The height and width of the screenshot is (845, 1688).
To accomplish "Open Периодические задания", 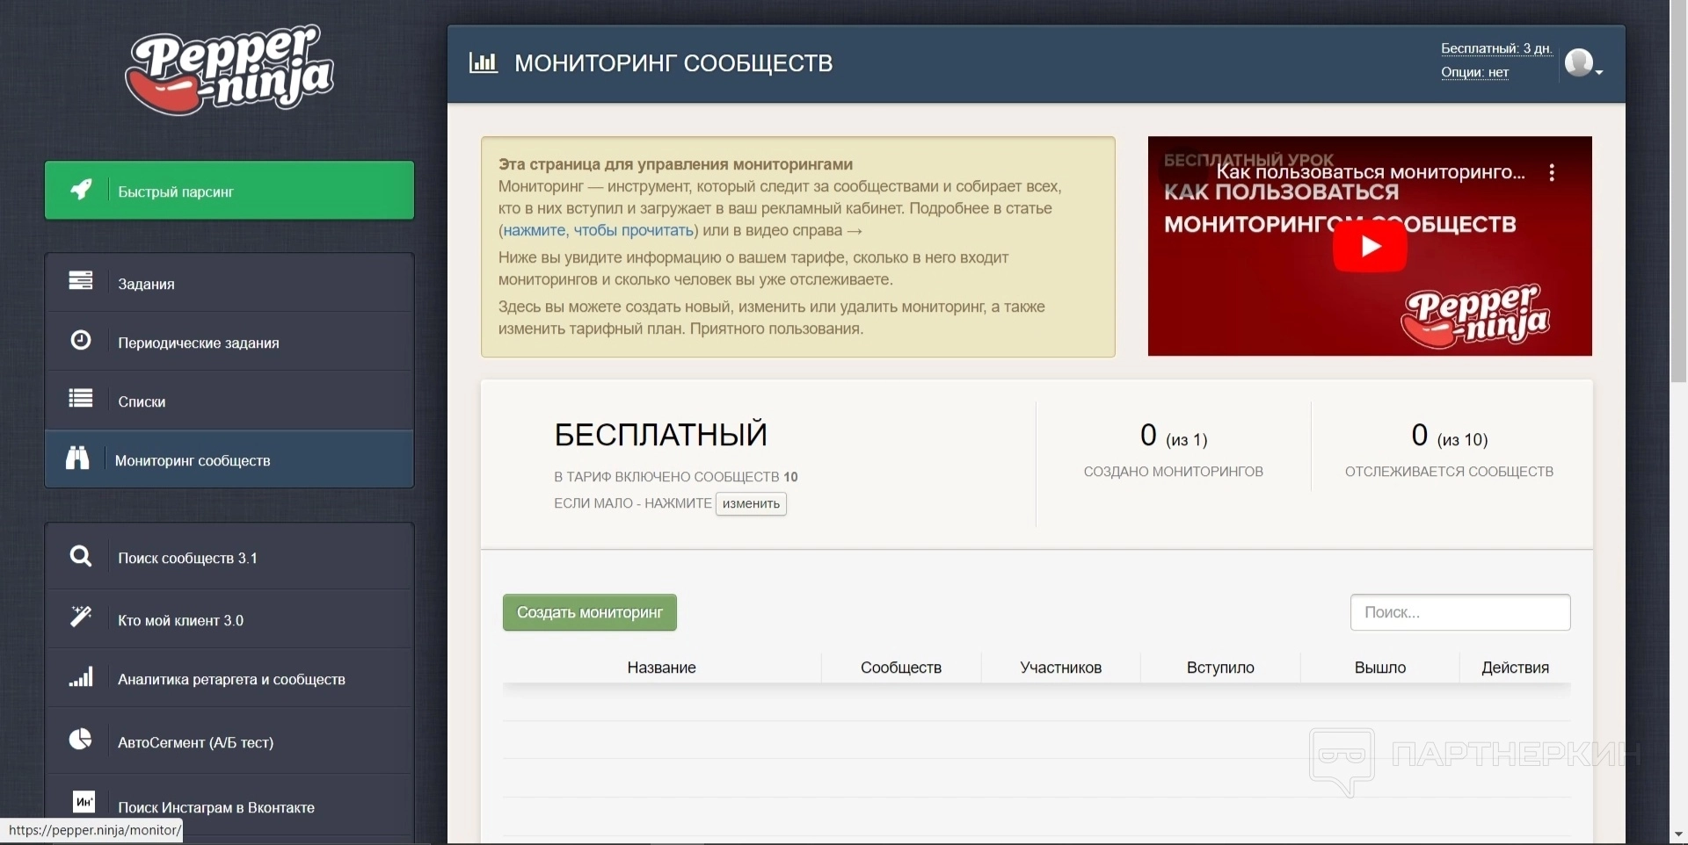I will click(x=229, y=342).
